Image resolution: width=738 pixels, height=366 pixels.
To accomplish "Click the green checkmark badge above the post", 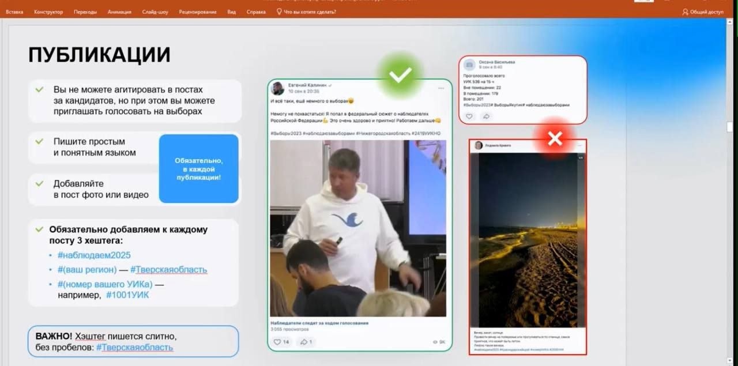I will click(400, 75).
